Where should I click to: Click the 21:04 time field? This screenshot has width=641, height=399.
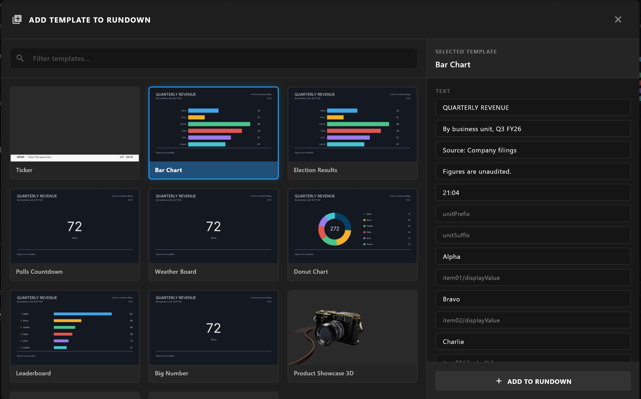pos(533,193)
